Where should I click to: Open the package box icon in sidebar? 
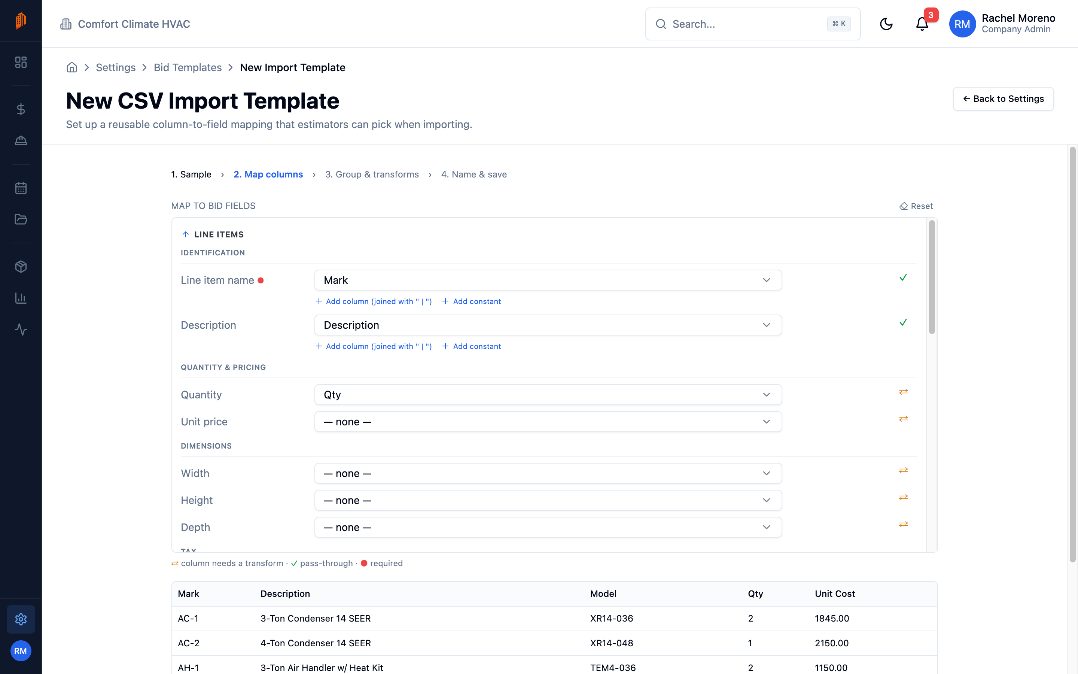coord(21,267)
